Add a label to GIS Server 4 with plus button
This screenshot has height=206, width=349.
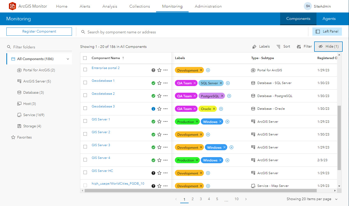227,160
